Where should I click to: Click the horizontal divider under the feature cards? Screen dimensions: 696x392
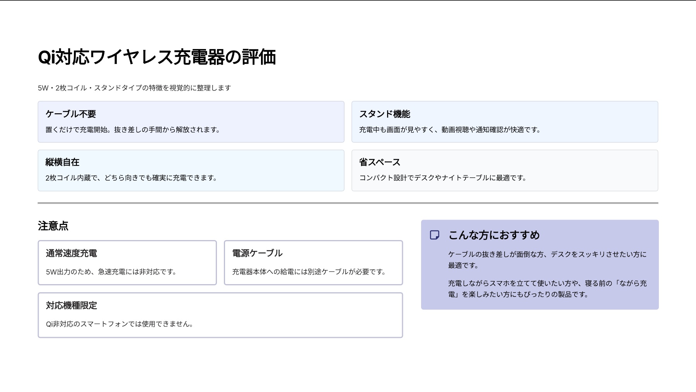click(348, 202)
